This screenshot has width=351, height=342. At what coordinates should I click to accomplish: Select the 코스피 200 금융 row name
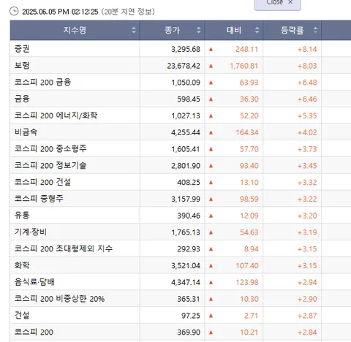(42, 82)
